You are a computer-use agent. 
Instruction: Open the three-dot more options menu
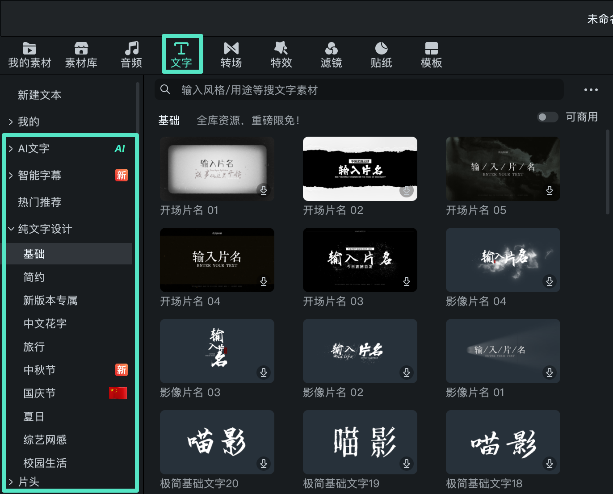point(591,90)
